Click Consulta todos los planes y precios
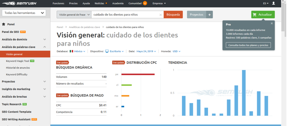The image size is (287, 126). (248, 45)
